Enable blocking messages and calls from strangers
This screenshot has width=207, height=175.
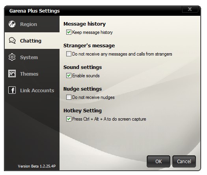69,54
